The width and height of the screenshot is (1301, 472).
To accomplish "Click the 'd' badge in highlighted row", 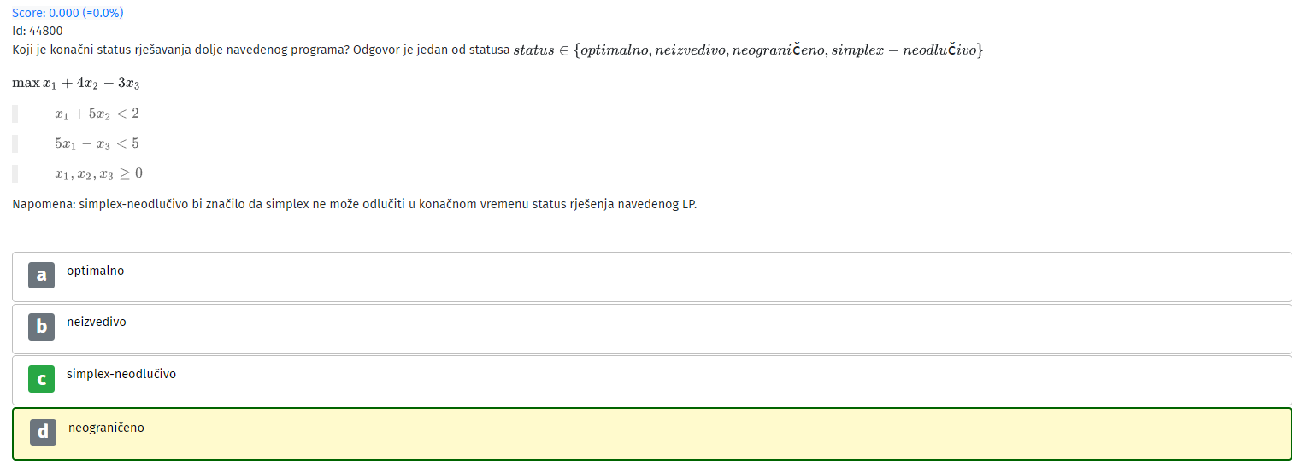I will [x=43, y=432].
